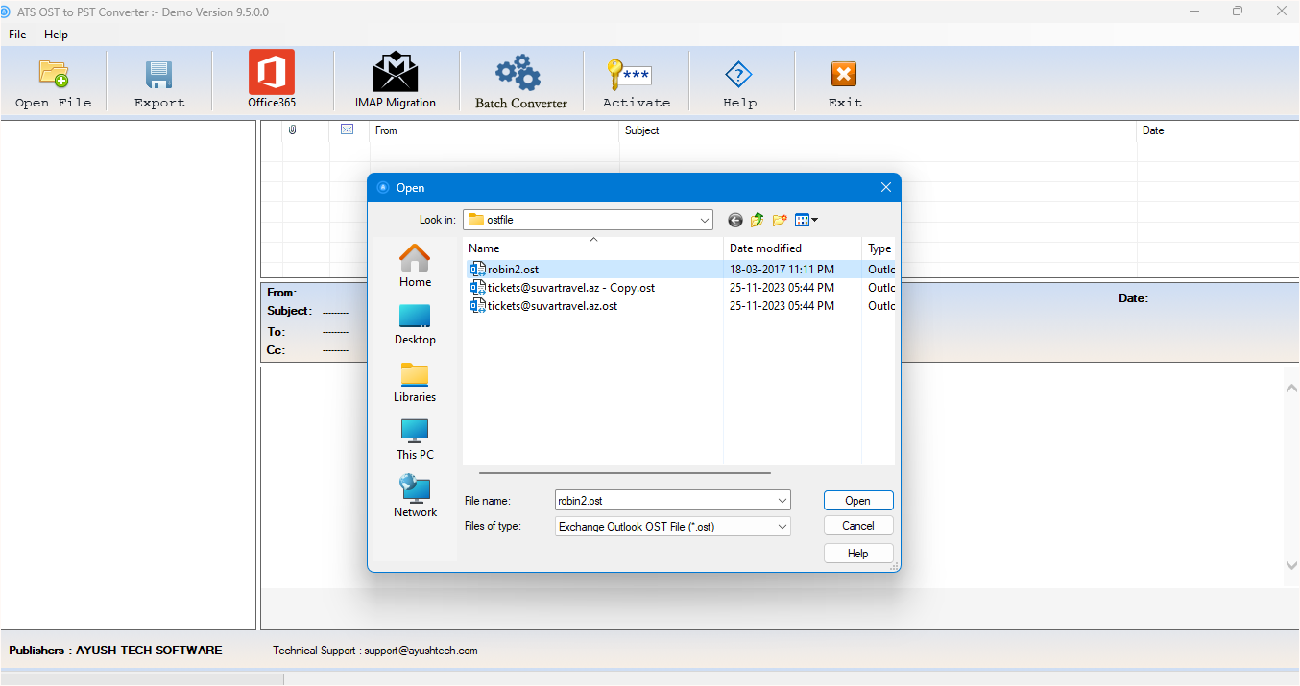Open the Help toolbar icon
Screen dimensions: 1300x686
[738, 75]
